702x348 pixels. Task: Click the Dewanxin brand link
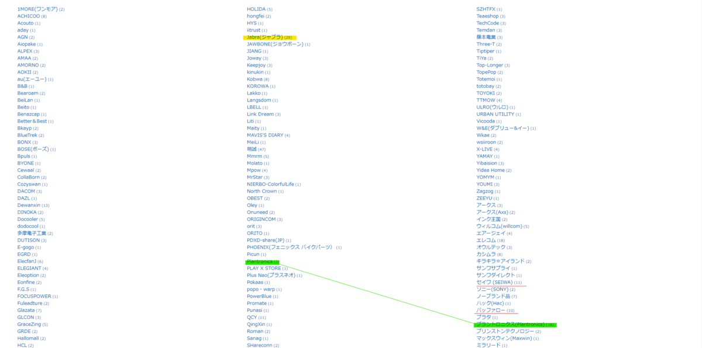(29, 206)
